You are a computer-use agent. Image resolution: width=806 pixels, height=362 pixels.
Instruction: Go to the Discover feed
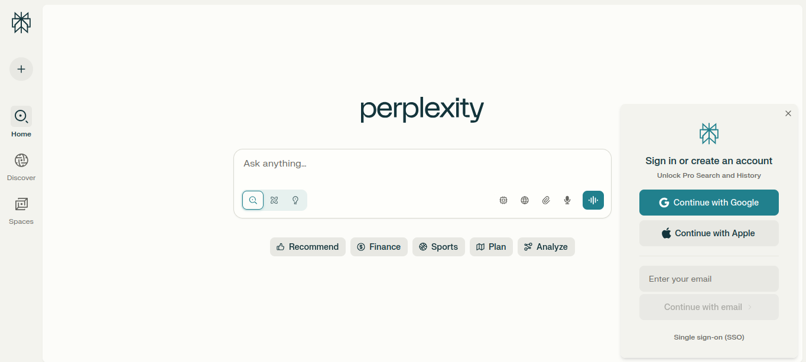tap(21, 166)
